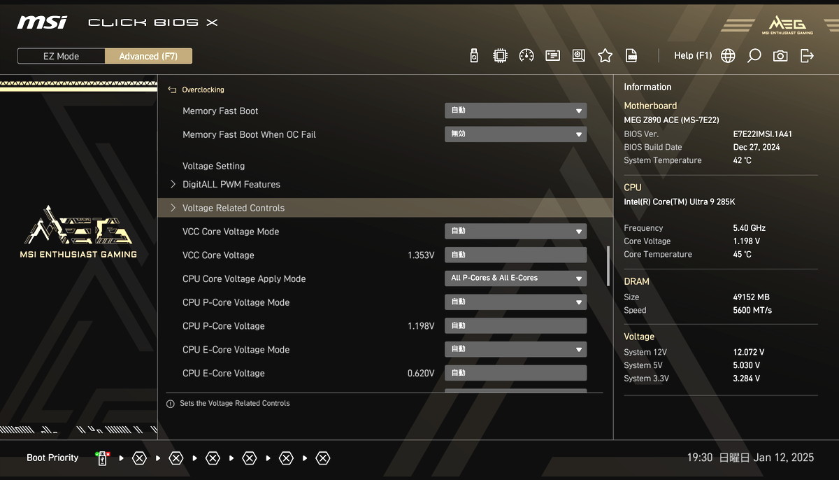The width and height of the screenshot is (839, 480).
Task: Click the "0.620V" E-Core voltage reading
Action: [x=421, y=374]
